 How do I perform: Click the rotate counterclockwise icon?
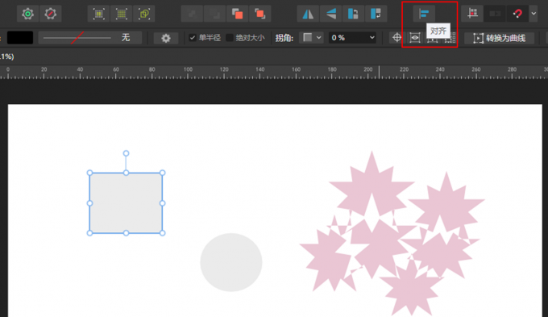click(353, 14)
